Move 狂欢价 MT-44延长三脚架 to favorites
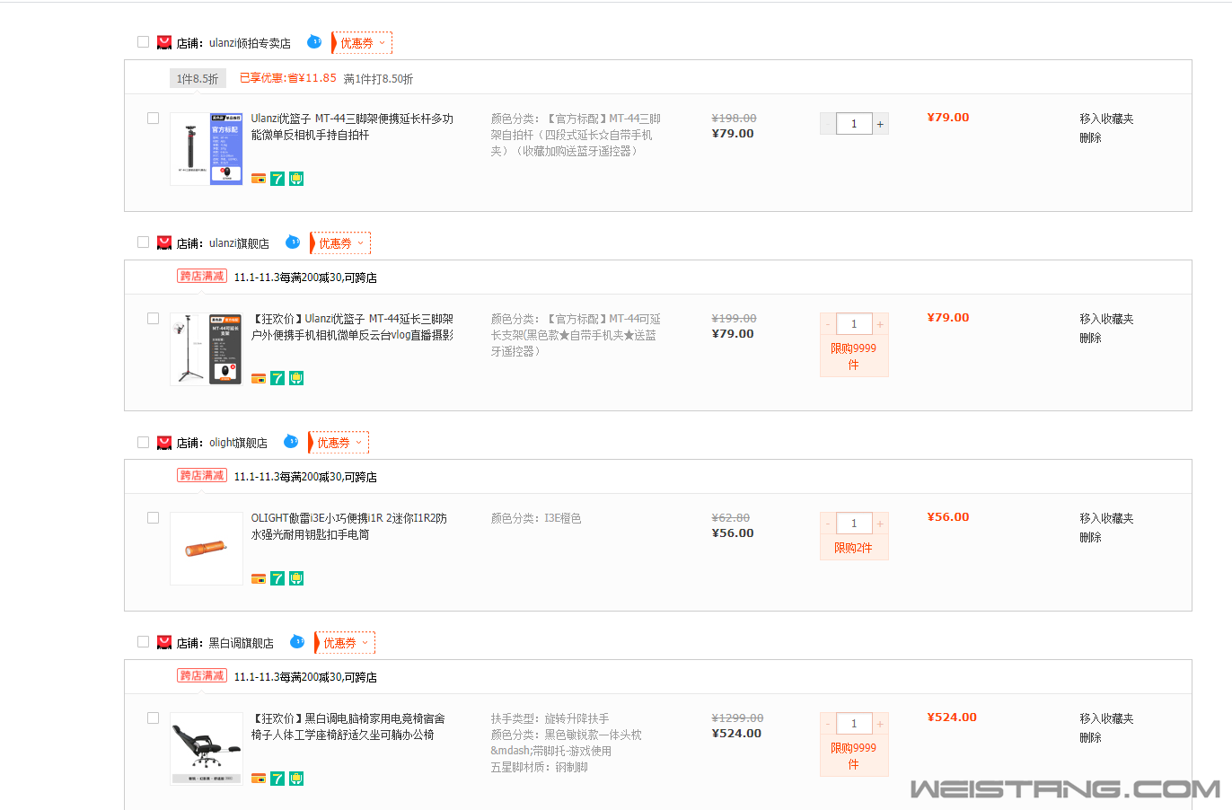This screenshot has height=810, width=1232. 1106,319
